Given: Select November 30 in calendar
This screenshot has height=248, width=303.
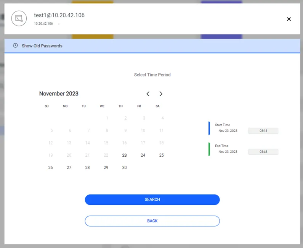Looking at the screenshot, I should click(124, 168).
